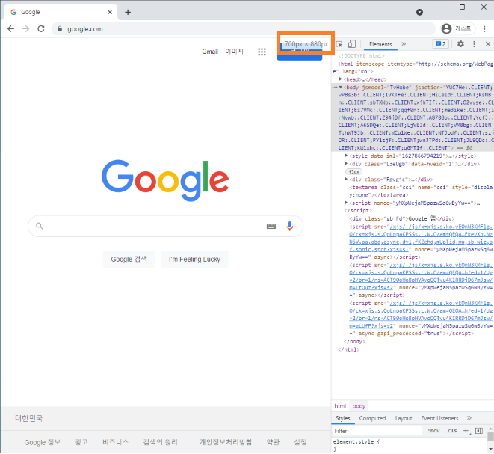This screenshot has width=494, height=454.
Task: Open the on-screen keyboard input tool
Action: 271,227
